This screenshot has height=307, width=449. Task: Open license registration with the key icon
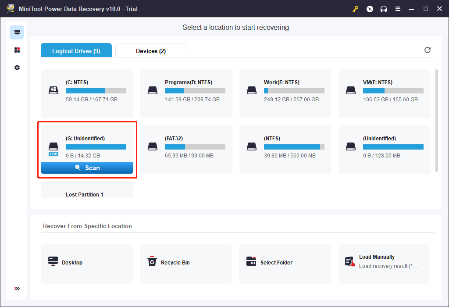tap(355, 8)
